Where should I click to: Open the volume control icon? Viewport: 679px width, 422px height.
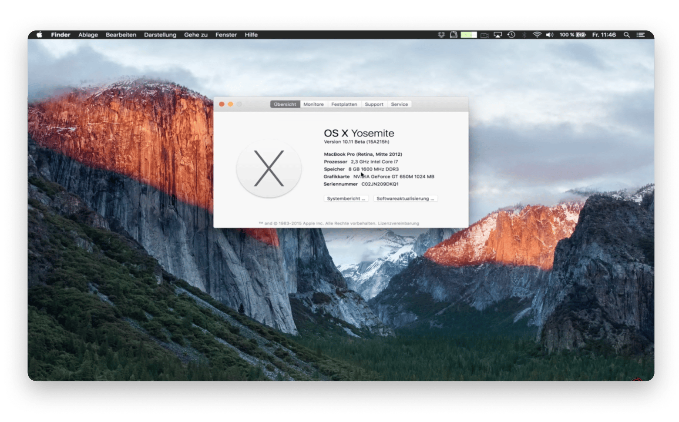click(550, 35)
